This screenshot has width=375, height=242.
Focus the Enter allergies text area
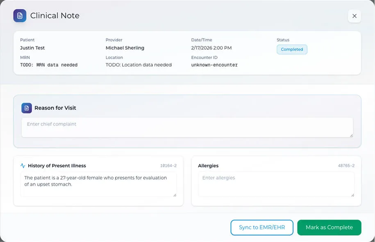click(x=276, y=184)
